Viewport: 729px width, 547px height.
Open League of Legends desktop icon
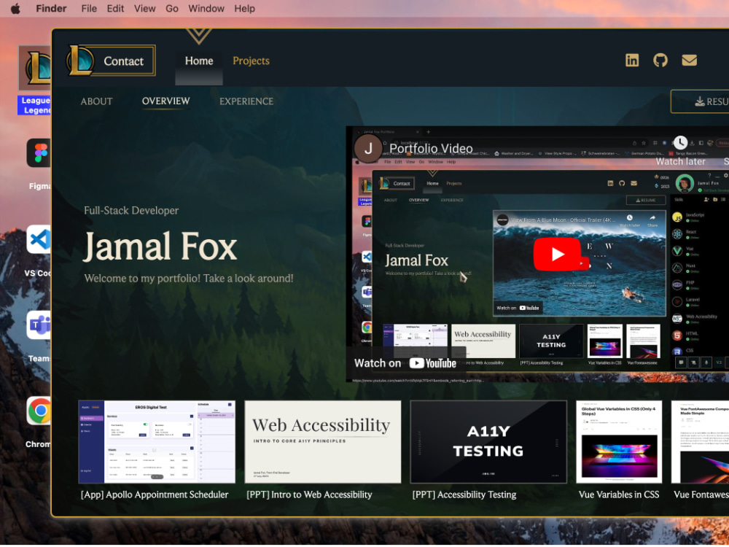[x=35, y=69]
